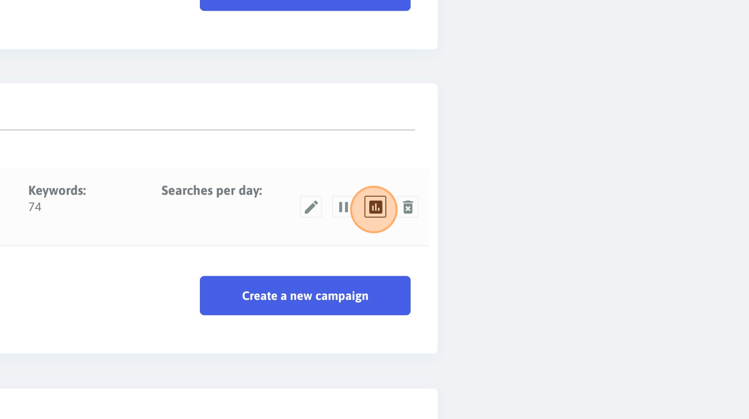Screen dimensions: 749x419
Task: Click the white card at the page bottom
Action: [x=219, y=404]
